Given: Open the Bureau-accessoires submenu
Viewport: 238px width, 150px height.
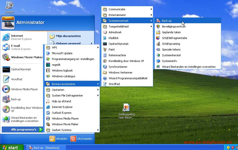Looking at the screenshot, I should click(x=72, y=84).
